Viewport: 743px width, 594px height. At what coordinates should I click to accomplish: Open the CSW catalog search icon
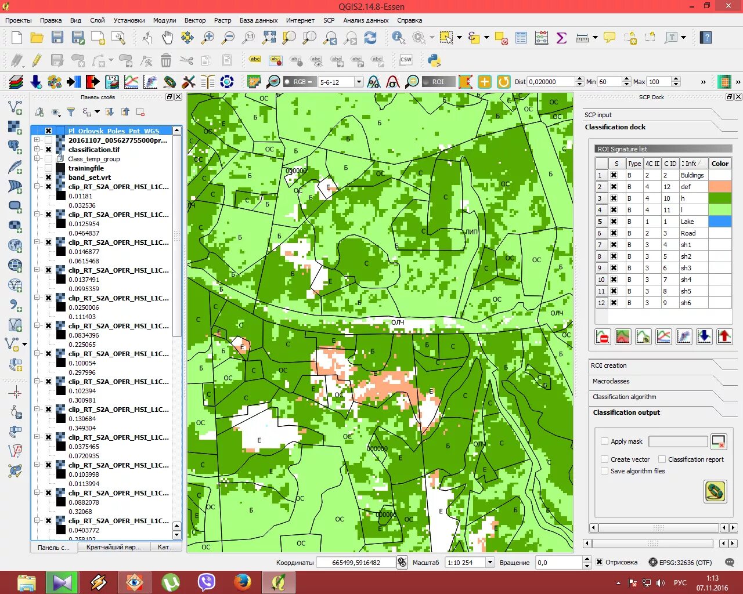[406, 60]
